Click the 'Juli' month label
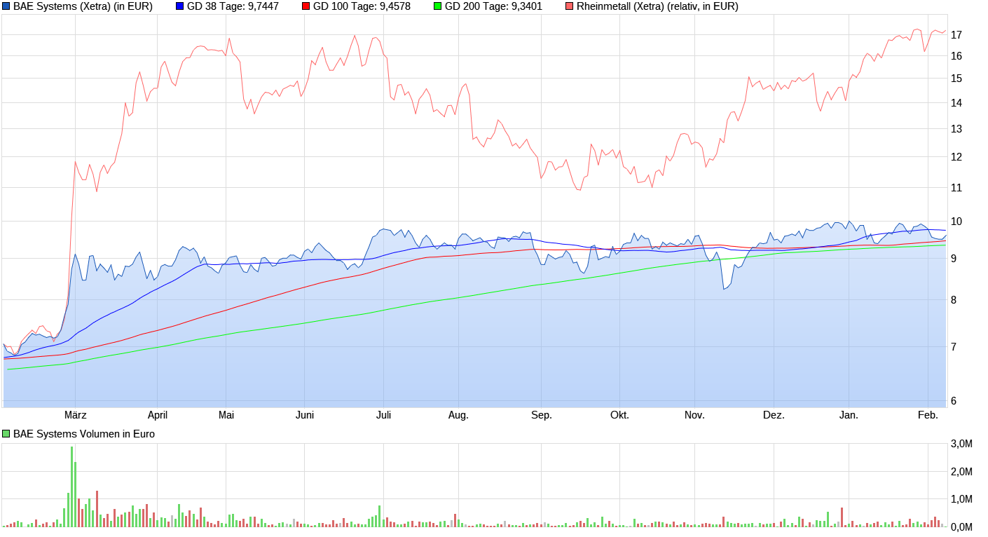This screenshot has width=988, height=537. click(383, 415)
